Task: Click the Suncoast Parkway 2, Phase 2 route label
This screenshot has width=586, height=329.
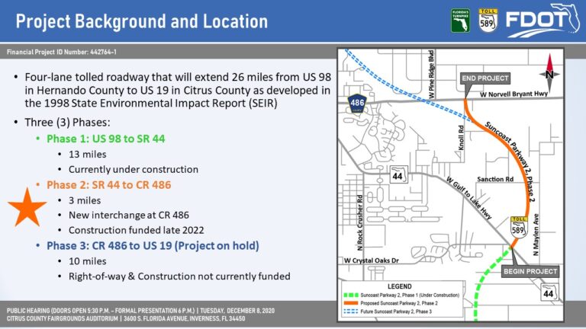Action: point(510,161)
